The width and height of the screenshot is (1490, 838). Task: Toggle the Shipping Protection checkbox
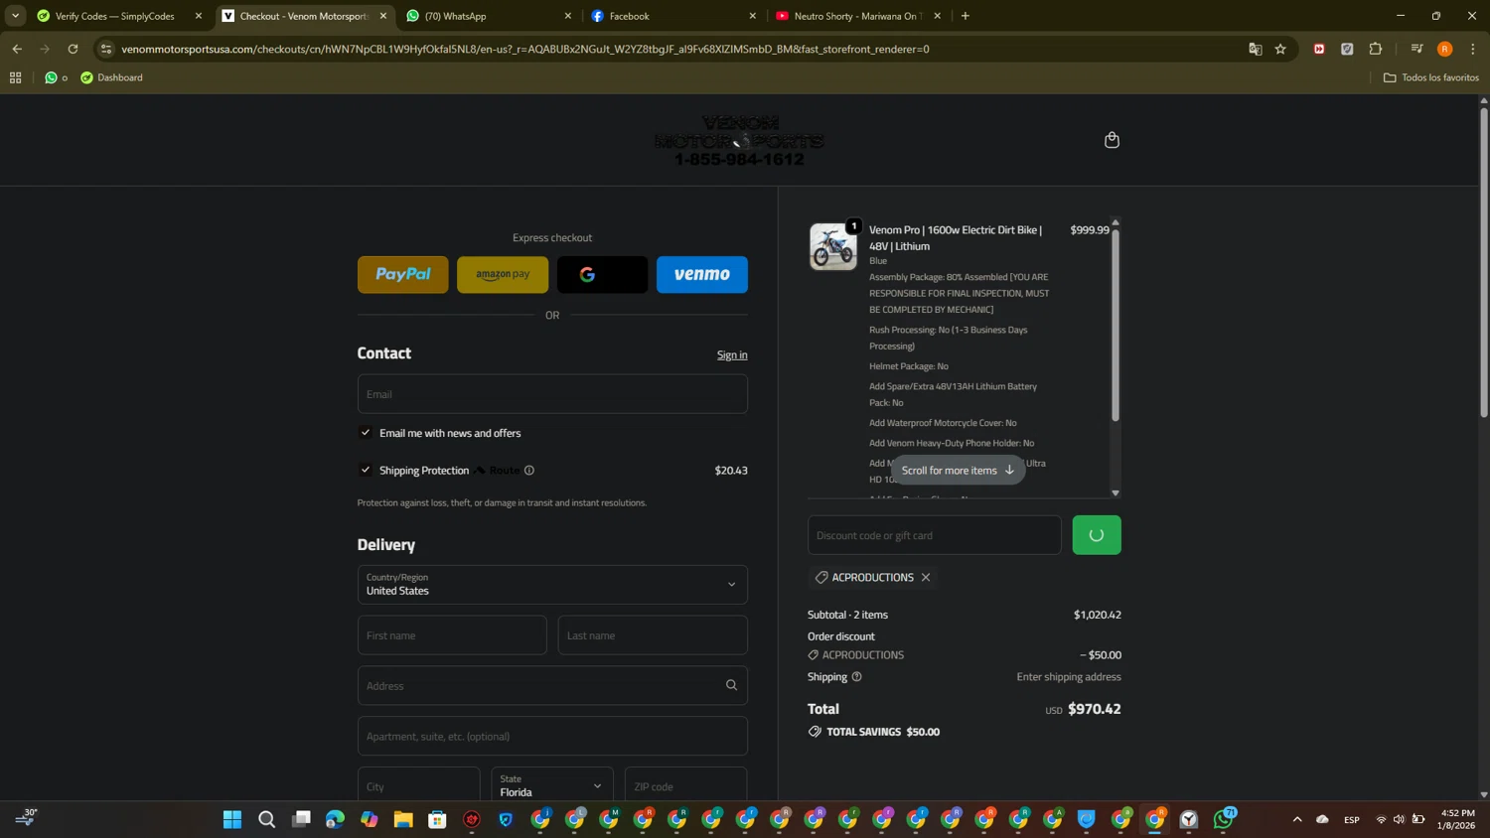pyautogui.click(x=366, y=471)
